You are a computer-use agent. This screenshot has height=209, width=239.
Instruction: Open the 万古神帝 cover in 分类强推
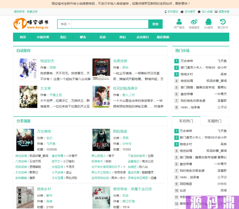[25, 140]
